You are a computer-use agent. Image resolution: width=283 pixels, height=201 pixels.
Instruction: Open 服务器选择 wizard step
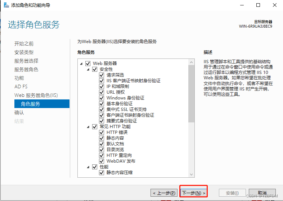click(x=26, y=61)
